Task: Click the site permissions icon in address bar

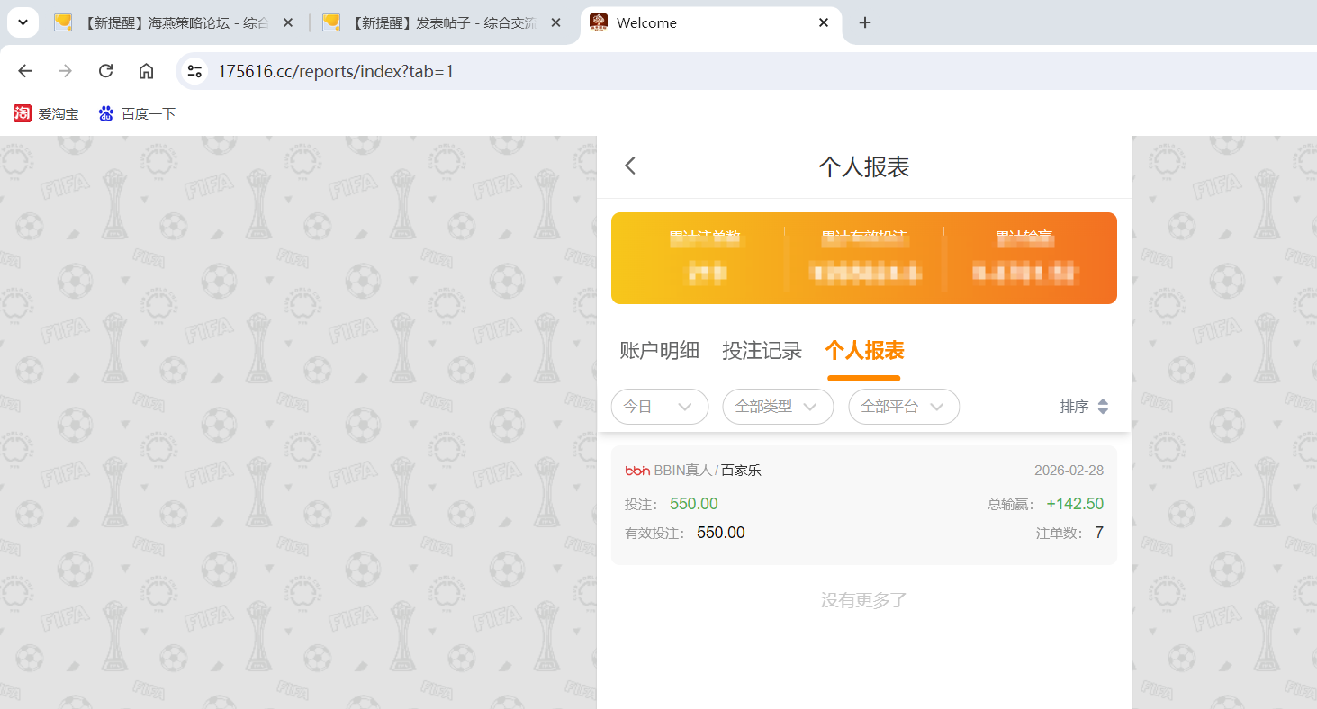Action: pos(194,70)
